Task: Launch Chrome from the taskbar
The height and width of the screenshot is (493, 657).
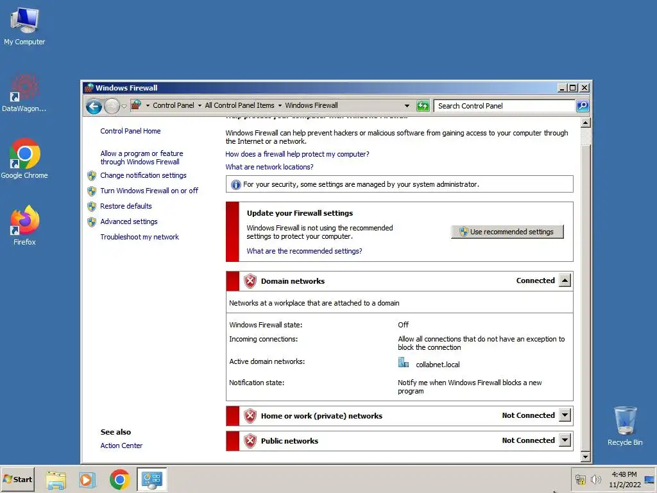Action: tap(119, 480)
